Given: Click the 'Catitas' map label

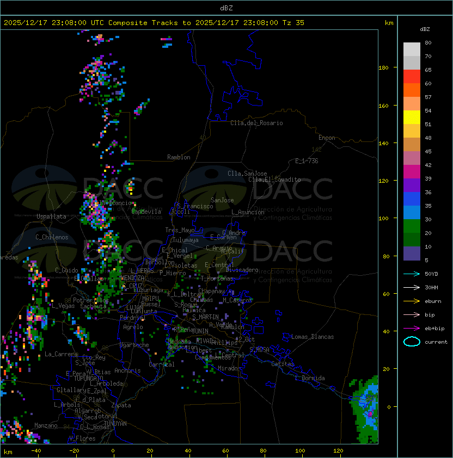Looking at the screenshot, I should (283, 364).
